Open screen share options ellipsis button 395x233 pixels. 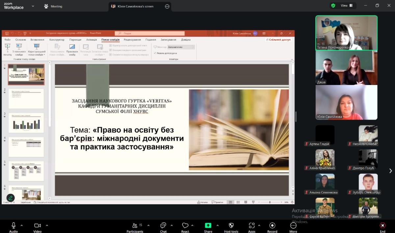pyautogui.click(x=167, y=6)
